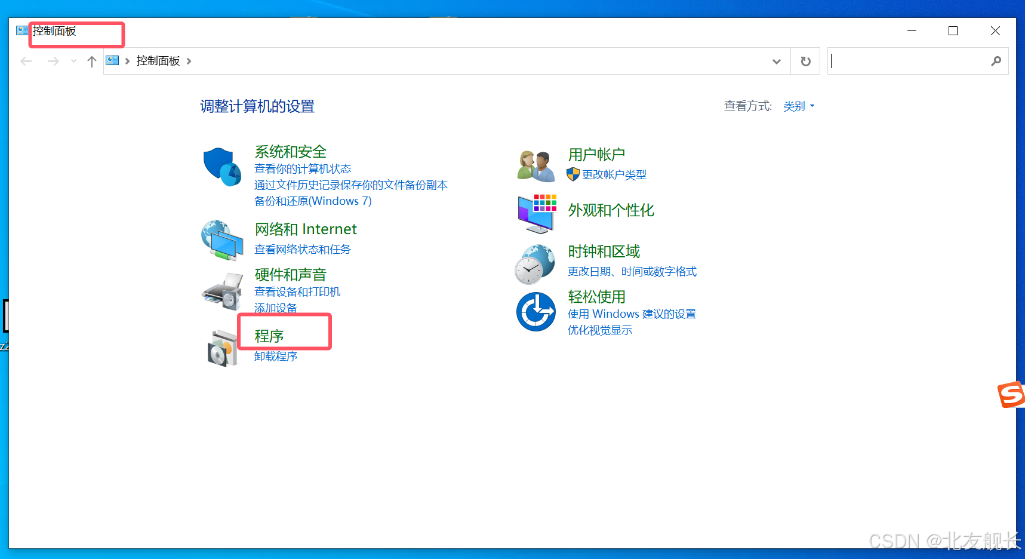Click the Control Panel title bar icon
This screenshot has width=1025, height=559.
pos(22,30)
